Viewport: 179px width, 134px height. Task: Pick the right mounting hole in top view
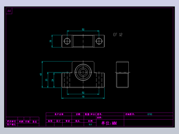tap(99, 41)
